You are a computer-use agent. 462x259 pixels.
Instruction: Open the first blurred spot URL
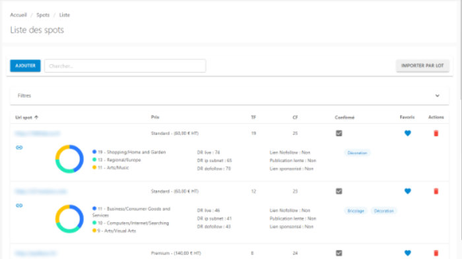point(38,133)
